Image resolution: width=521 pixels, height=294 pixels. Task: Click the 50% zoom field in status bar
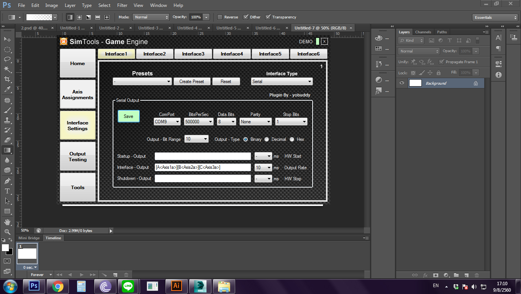point(25,231)
